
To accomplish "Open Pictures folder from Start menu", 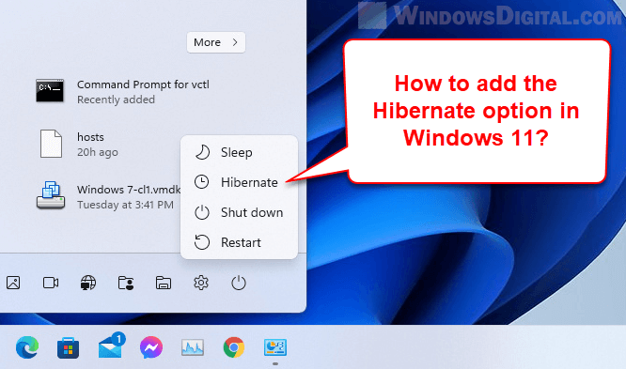I will [13, 283].
